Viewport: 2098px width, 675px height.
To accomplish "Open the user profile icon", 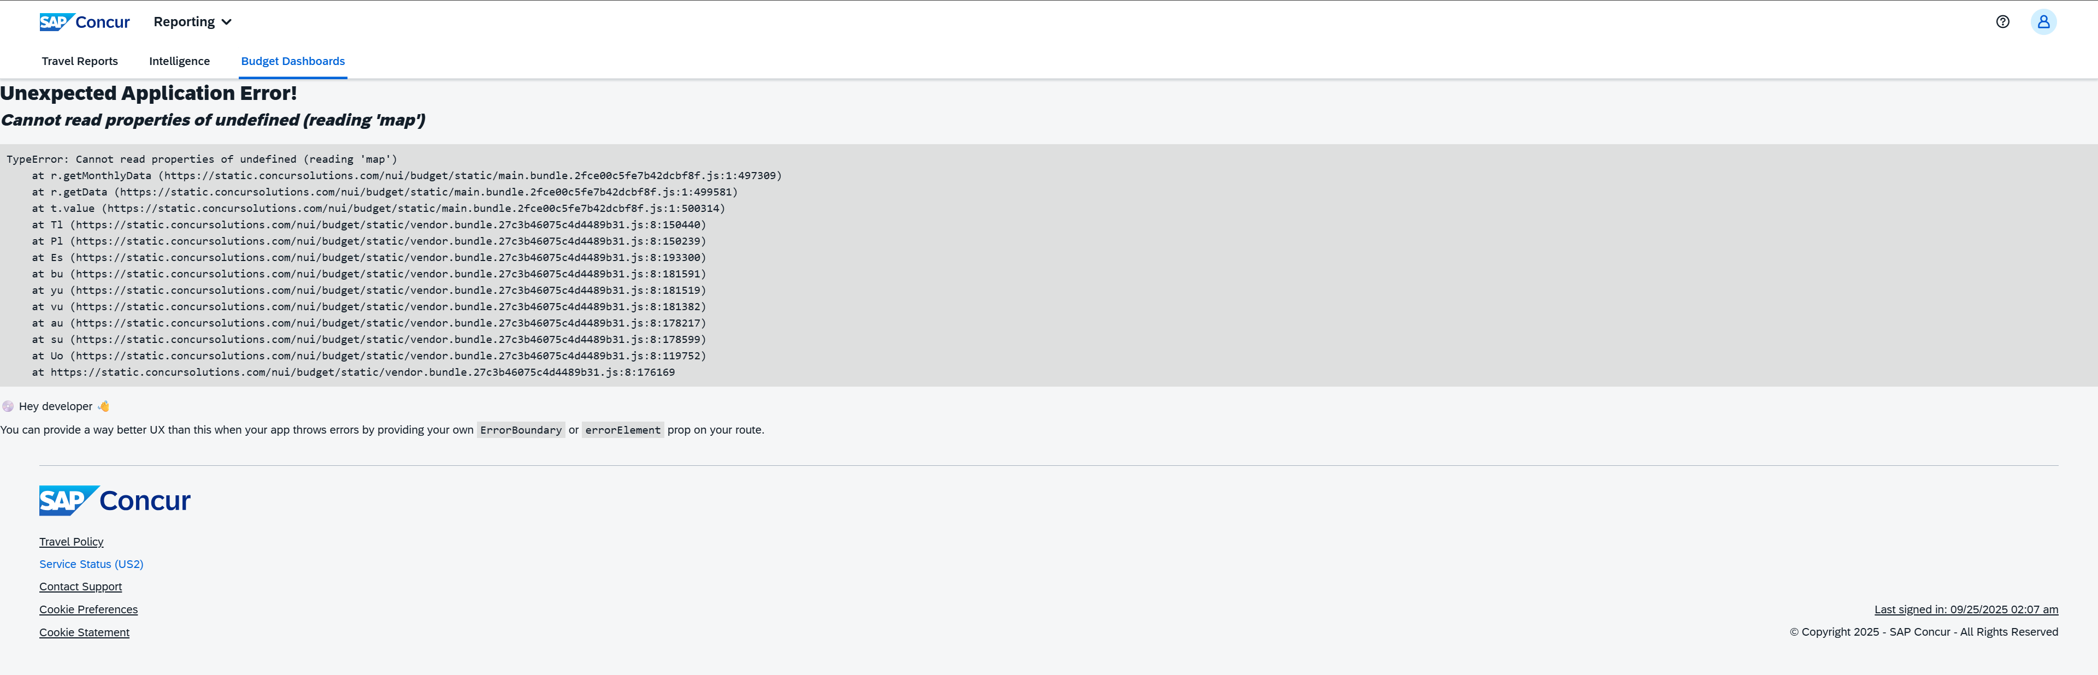I will pos(2043,22).
